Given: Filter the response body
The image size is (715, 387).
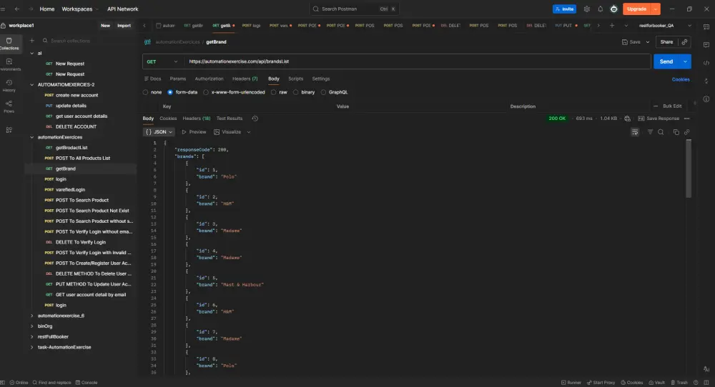Looking at the screenshot, I should [x=650, y=132].
